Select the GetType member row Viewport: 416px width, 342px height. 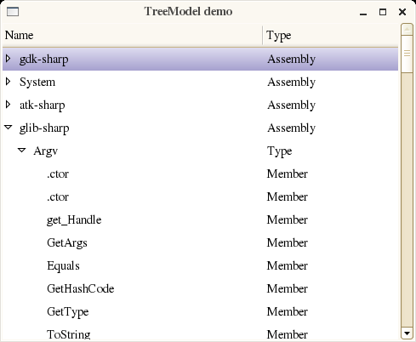point(201,311)
